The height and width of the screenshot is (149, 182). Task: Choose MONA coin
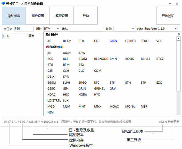click(130, 106)
